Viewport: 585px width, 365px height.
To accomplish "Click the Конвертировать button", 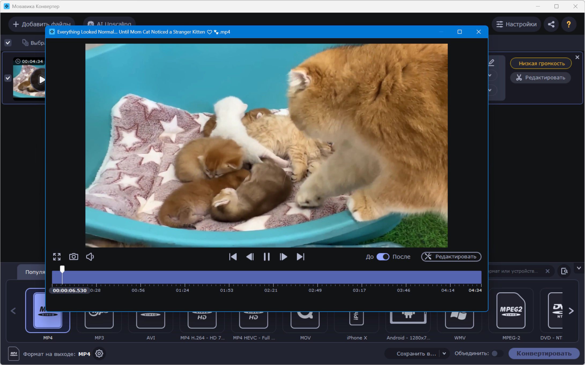I will (x=544, y=353).
